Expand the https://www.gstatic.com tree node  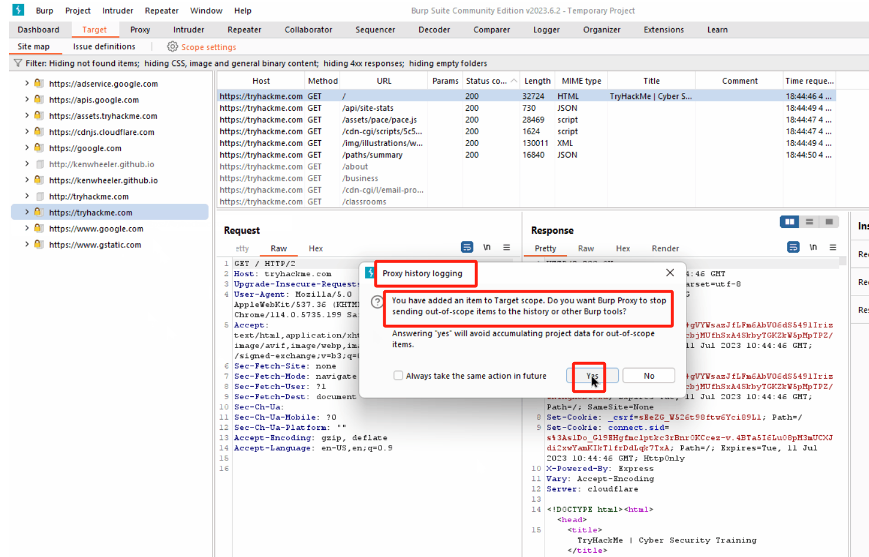click(x=26, y=244)
